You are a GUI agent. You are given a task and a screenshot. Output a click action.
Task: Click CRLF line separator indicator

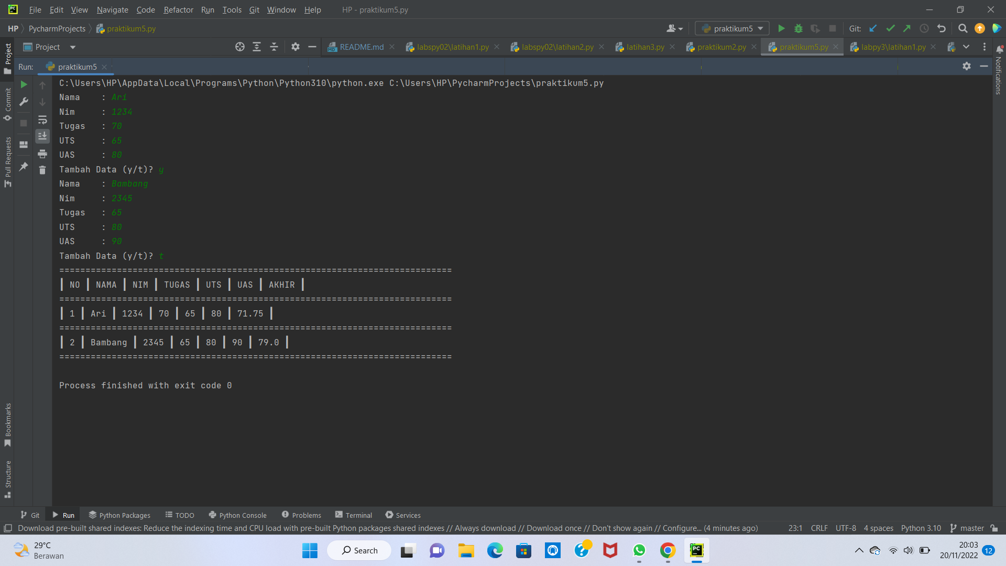[x=819, y=528]
